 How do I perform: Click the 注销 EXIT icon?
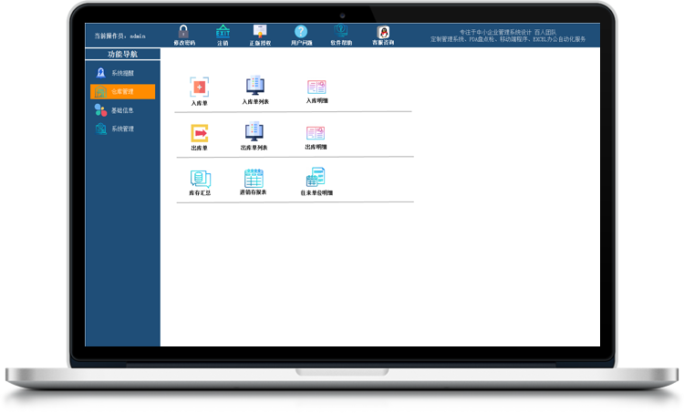coord(223,31)
